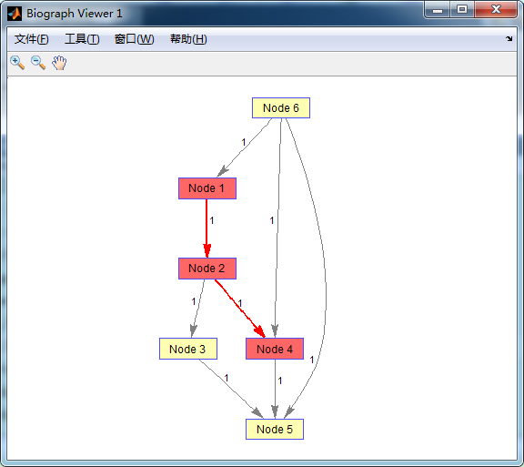Open the 窗口(W) menu
Screen dimensions: 524x467
tap(135, 39)
